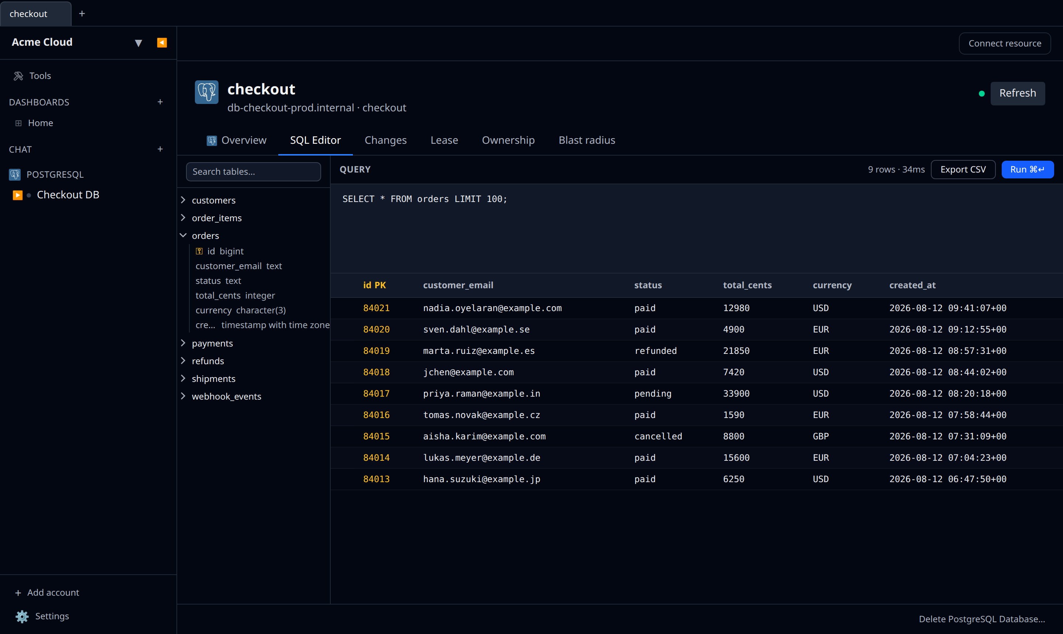Click the Tools label in sidebar
The width and height of the screenshot is (1063, 634).
tap(40, 76)
